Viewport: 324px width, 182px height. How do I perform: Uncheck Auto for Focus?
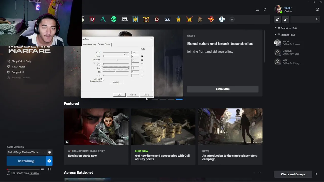(x=142, y=56)
